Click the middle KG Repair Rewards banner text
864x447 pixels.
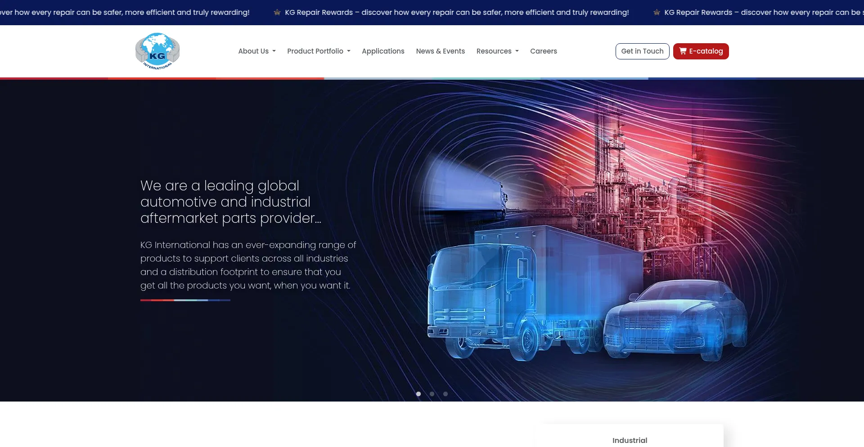(457, 13)
